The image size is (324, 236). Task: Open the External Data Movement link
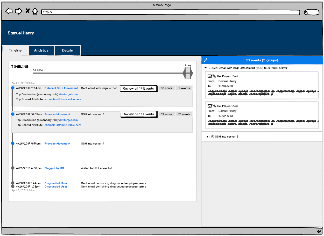click(61, 88)
